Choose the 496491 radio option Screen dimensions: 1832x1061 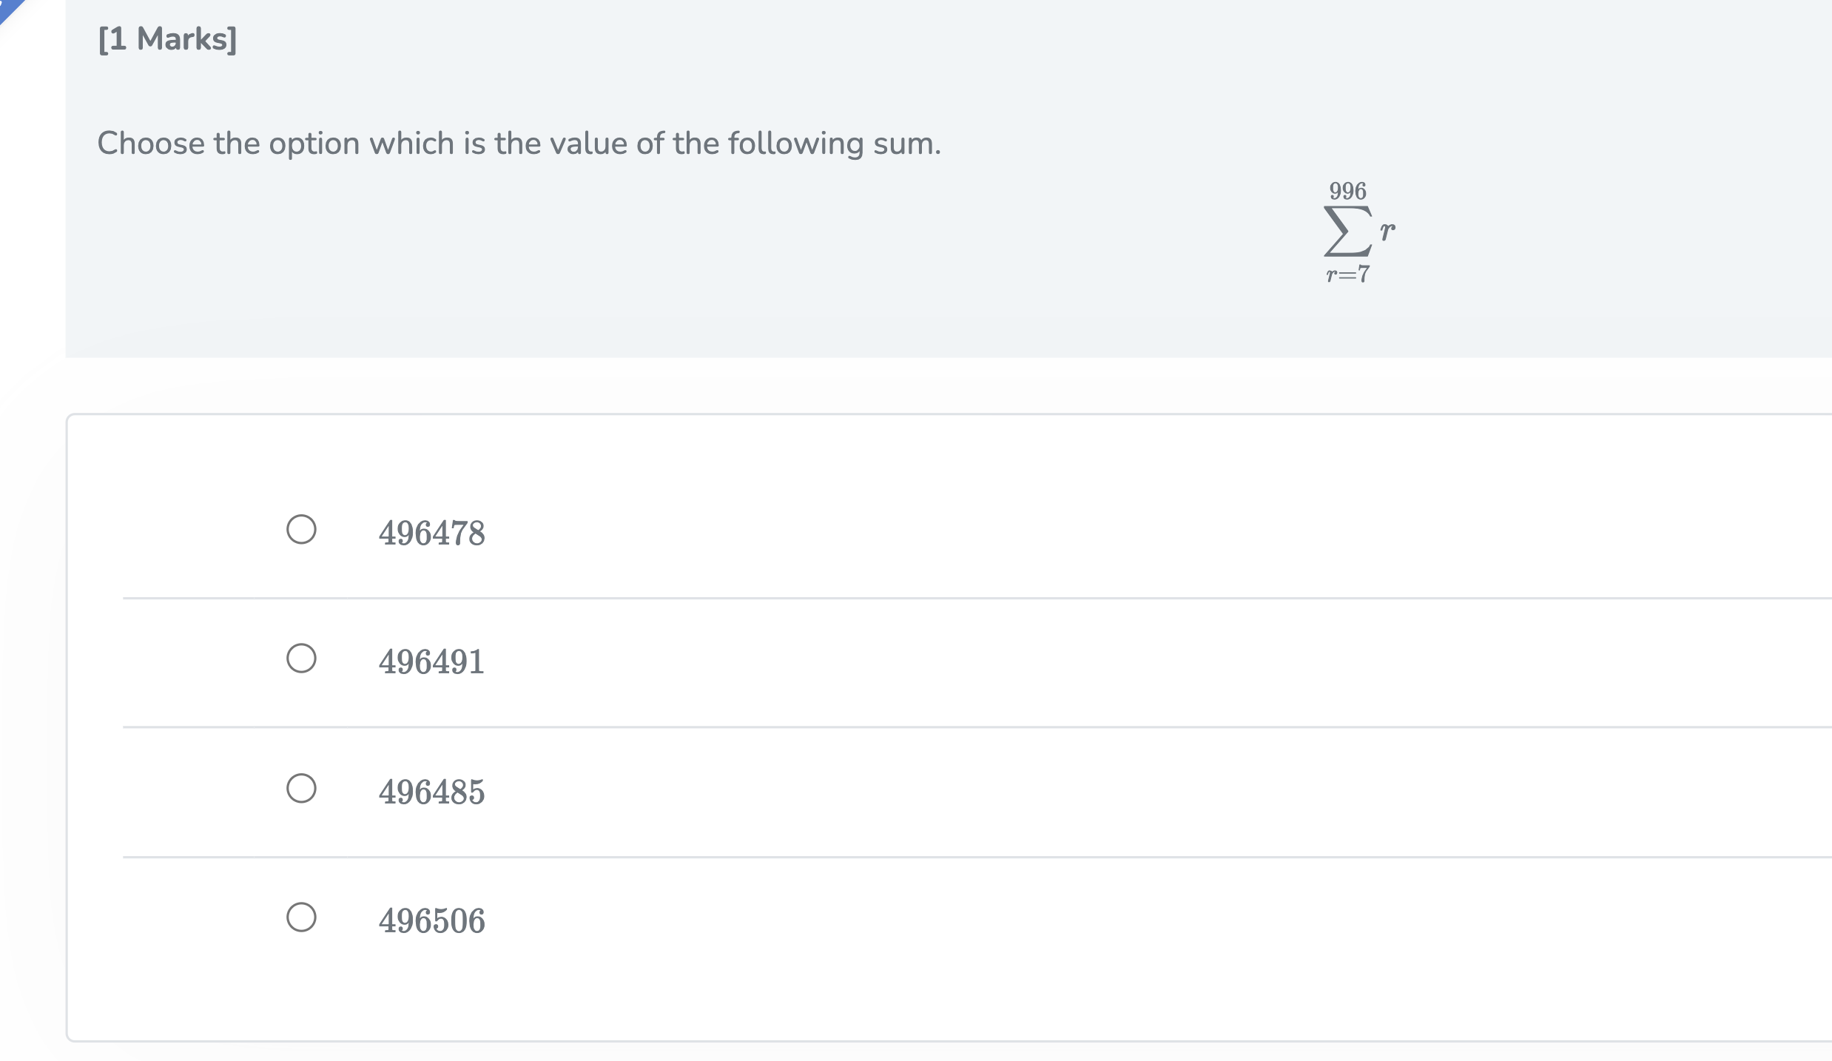pos(301,658)
